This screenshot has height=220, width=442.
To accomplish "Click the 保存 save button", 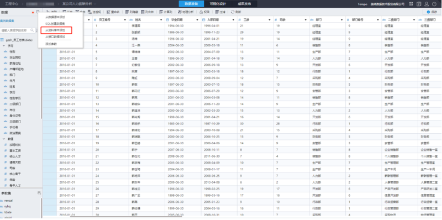I will click(x=432, y=12).
